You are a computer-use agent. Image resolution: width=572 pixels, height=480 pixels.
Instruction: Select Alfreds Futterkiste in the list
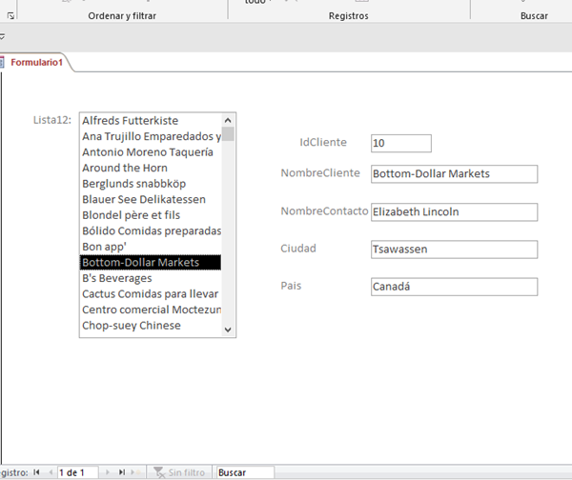click(151, 121)
